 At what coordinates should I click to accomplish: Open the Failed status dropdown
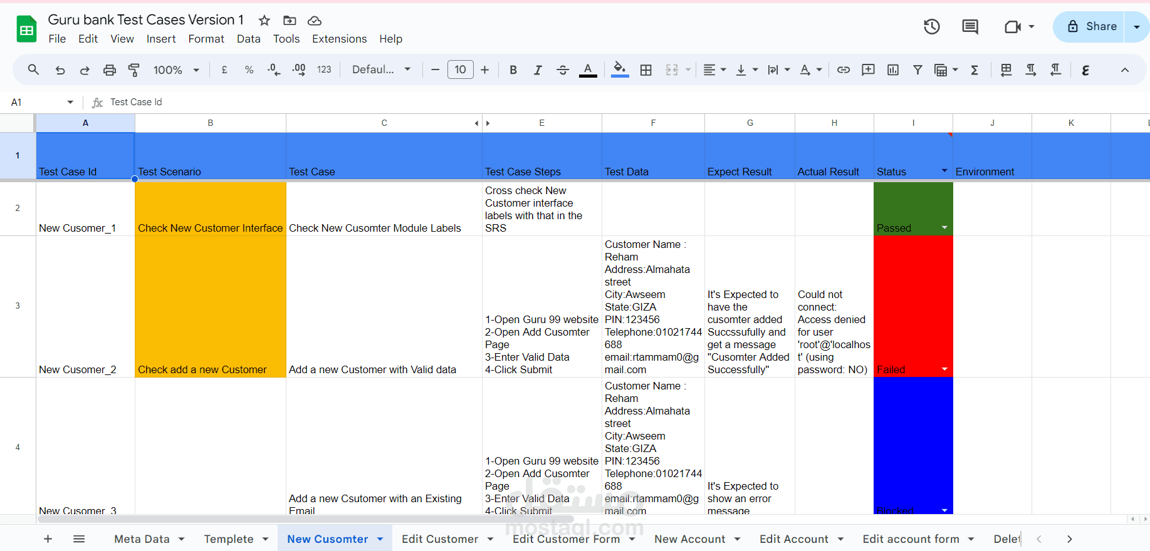coord(944,369)
